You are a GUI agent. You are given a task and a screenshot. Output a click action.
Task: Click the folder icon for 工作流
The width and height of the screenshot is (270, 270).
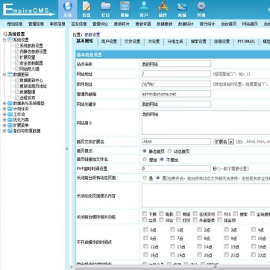click(x=10, y=114)
